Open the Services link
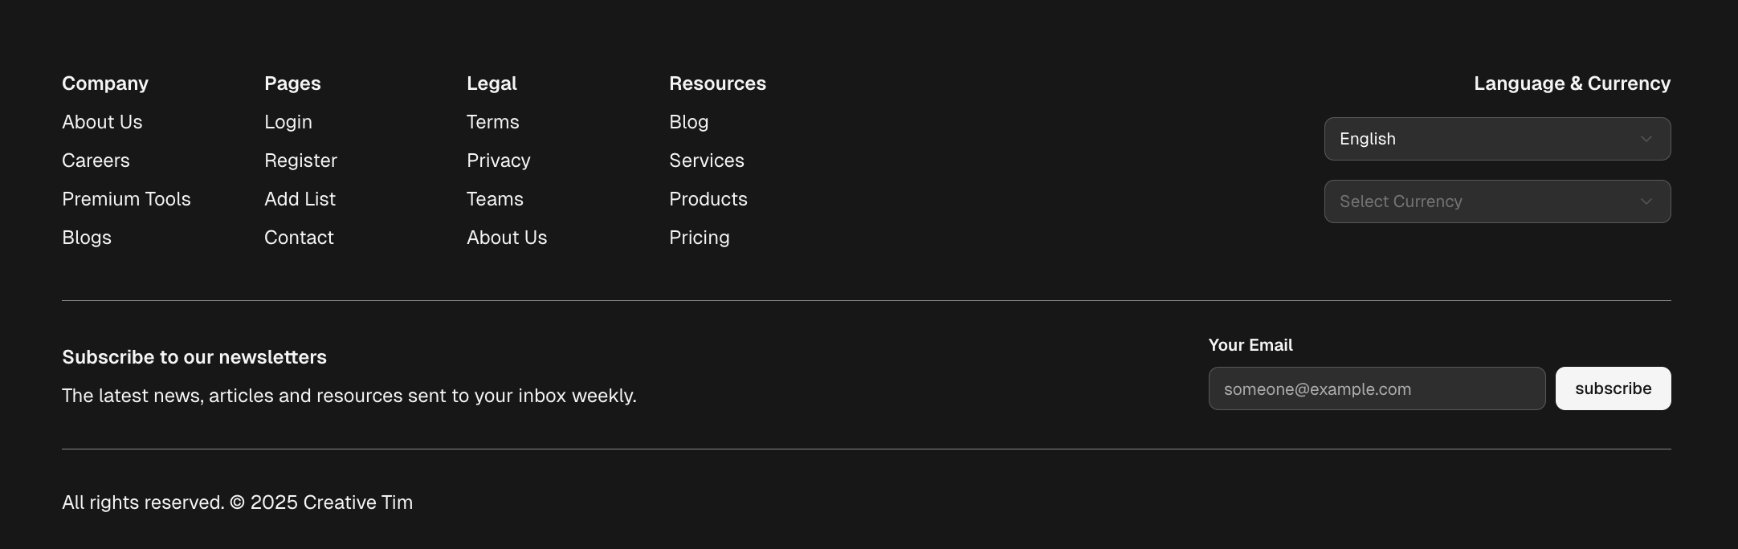The height and width of the screenshot is (549, 1738). click(706, 161)
